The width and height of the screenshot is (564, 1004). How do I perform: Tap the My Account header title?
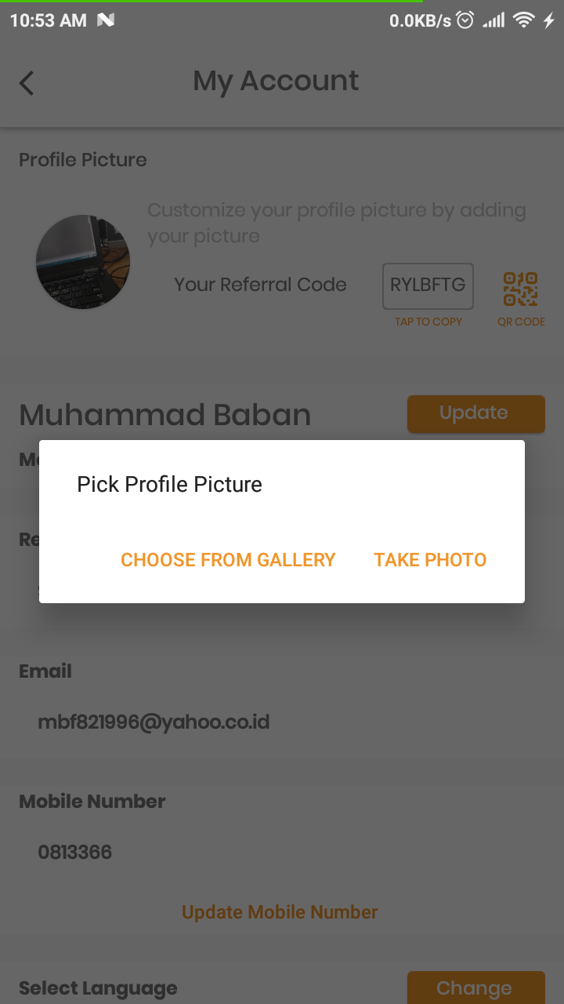(276, 81)
